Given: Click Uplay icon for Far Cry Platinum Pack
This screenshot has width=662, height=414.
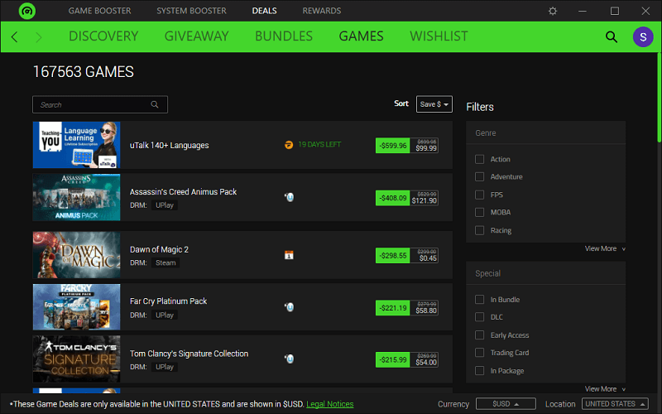Looking at the screenshot, I should (x=289, y=307).
